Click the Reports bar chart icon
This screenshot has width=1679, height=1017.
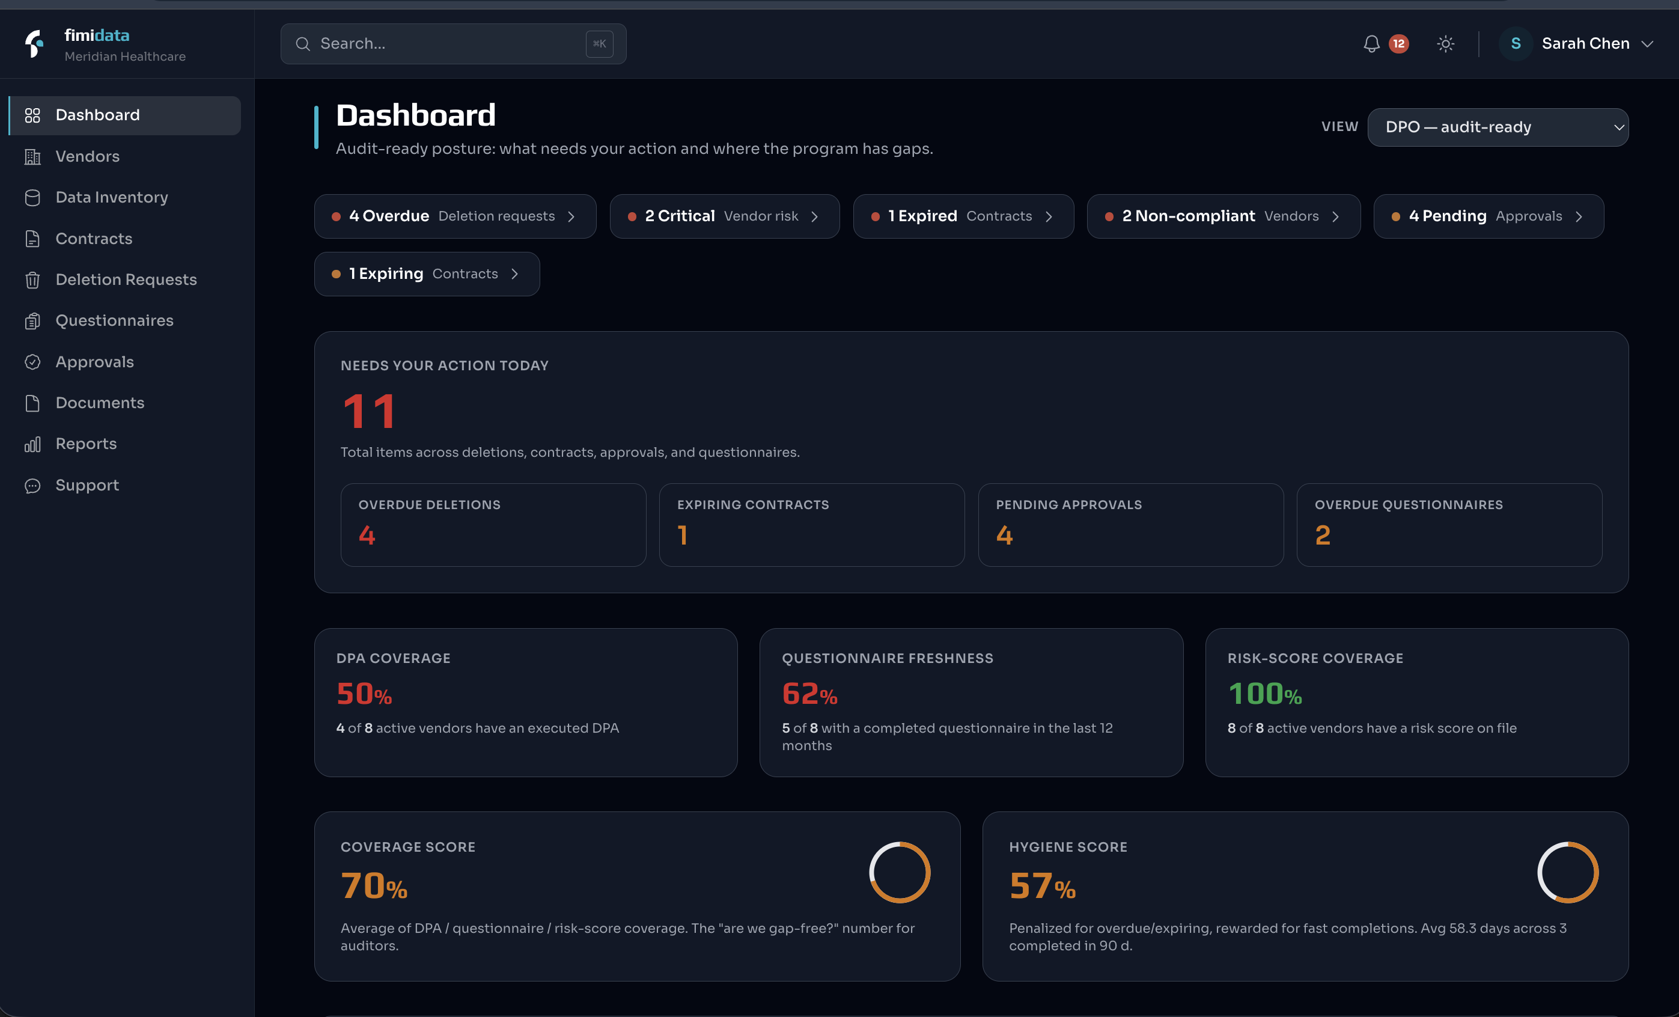click(x=32, y=444)
